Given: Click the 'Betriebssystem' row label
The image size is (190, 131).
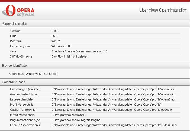Looking at the screenshot, I should point(20,46).
